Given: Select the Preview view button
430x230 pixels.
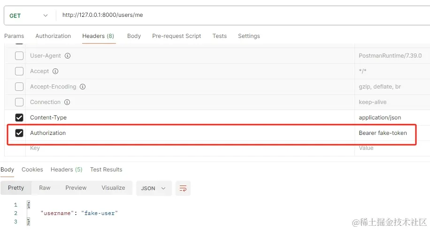Looking at the screenshot, I should [x=76, y=188].
